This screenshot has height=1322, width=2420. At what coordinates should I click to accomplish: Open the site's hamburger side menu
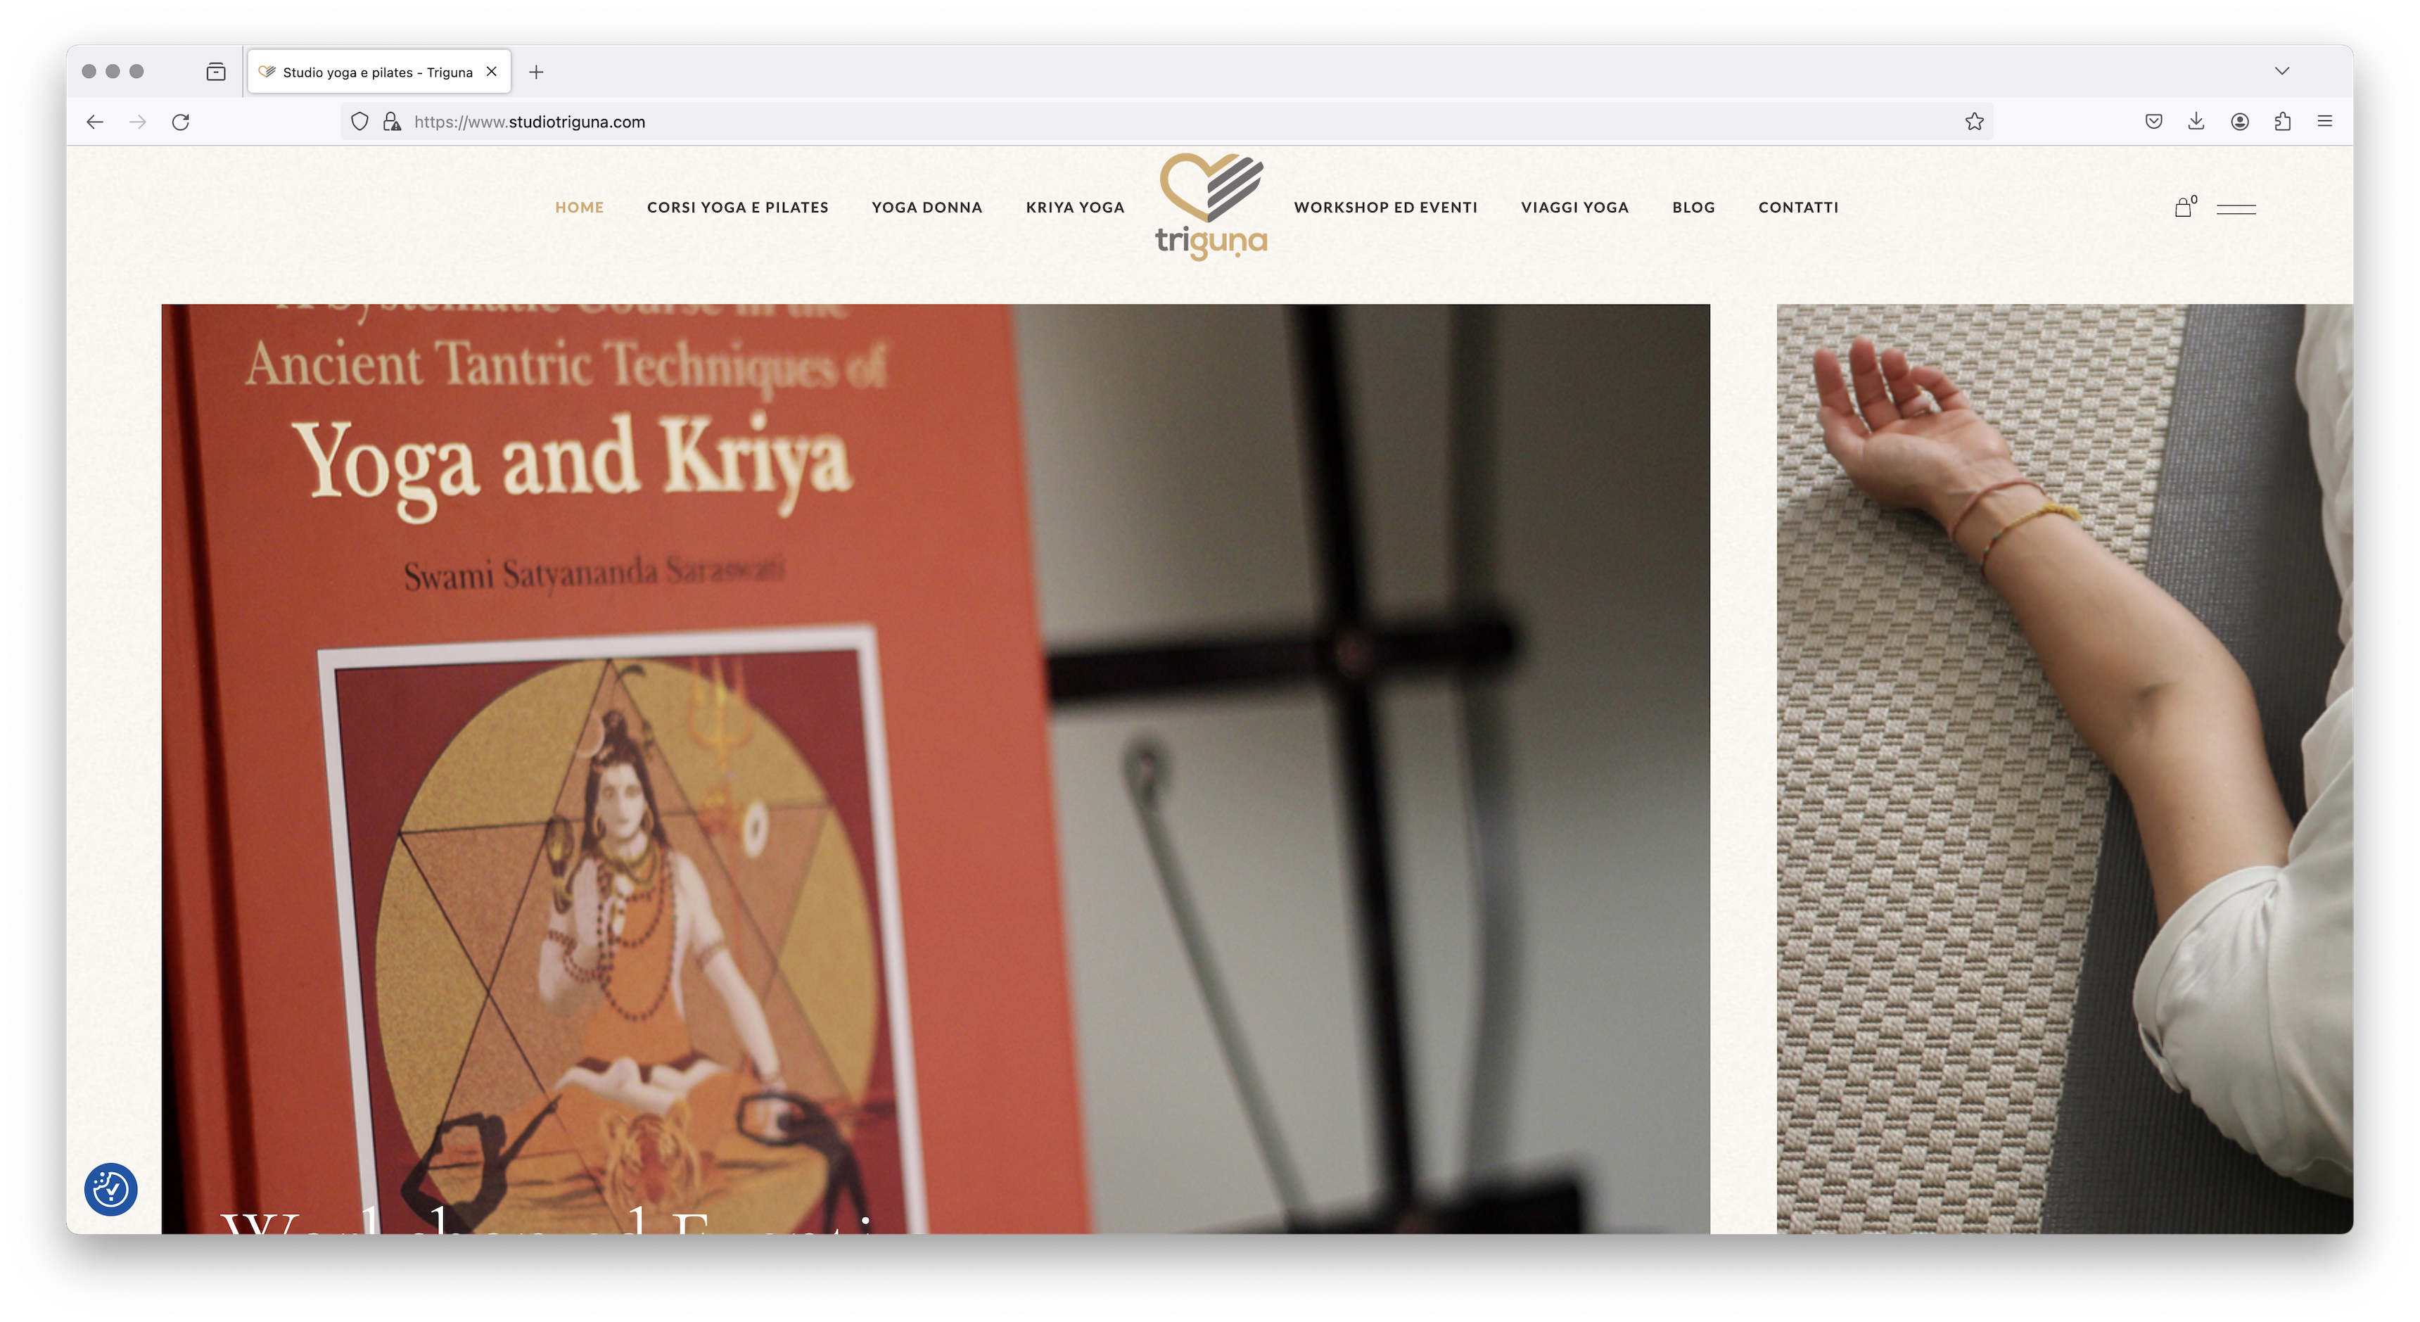coord(2236,208)
